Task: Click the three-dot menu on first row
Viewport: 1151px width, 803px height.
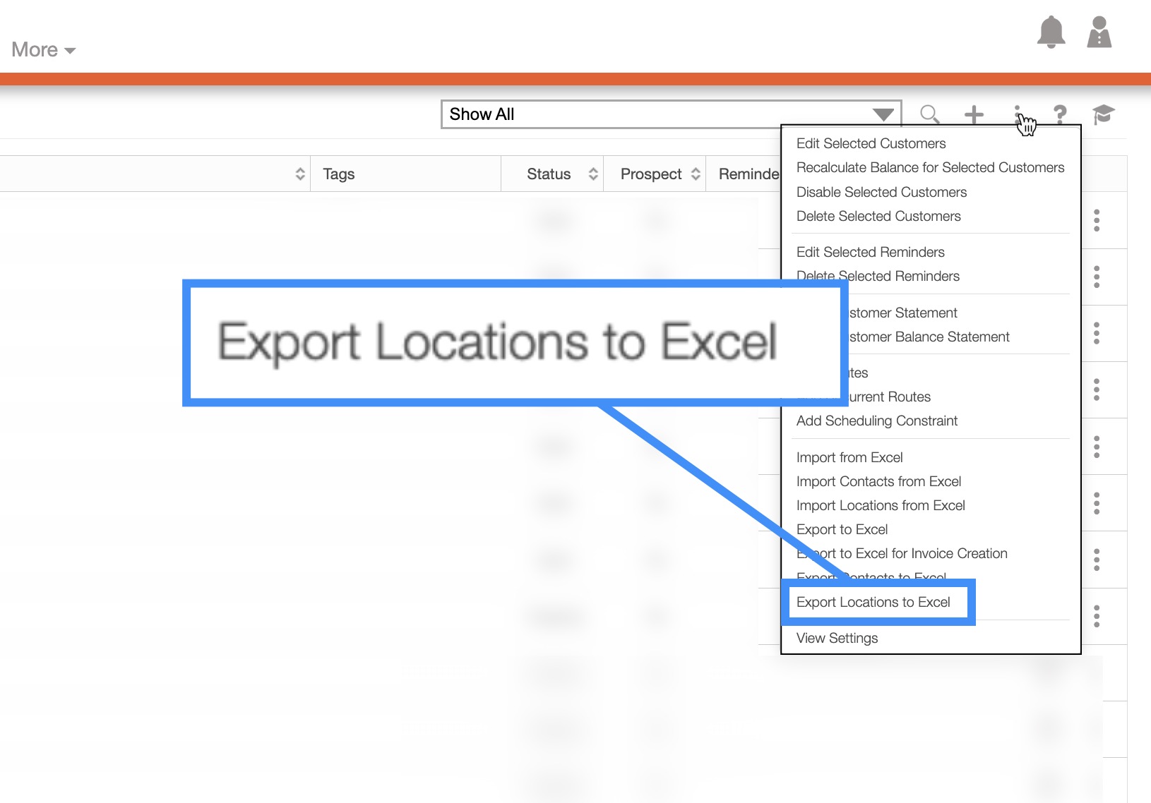Action: (x=1097, y=220)
